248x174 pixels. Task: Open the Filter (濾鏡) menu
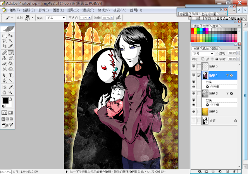point(88,10)
